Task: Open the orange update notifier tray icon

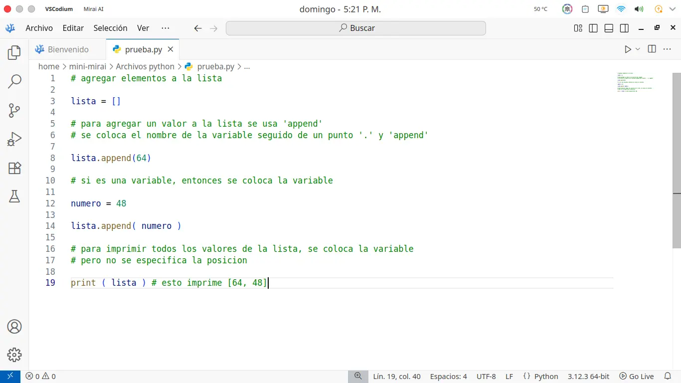Action: [x=658, y=9]
